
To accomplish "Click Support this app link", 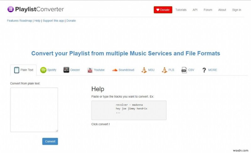I will coord(53,21).
